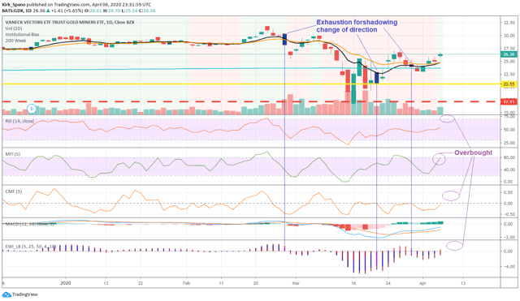Click the 22 date on the time axis

[x=141, y=283]
